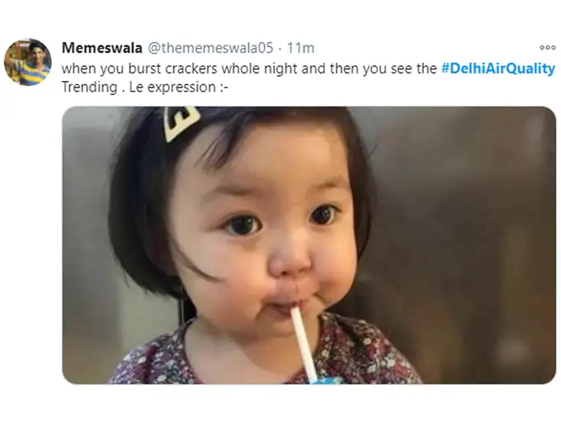Open the tweet's attached toddler photo

coord(309,245)
